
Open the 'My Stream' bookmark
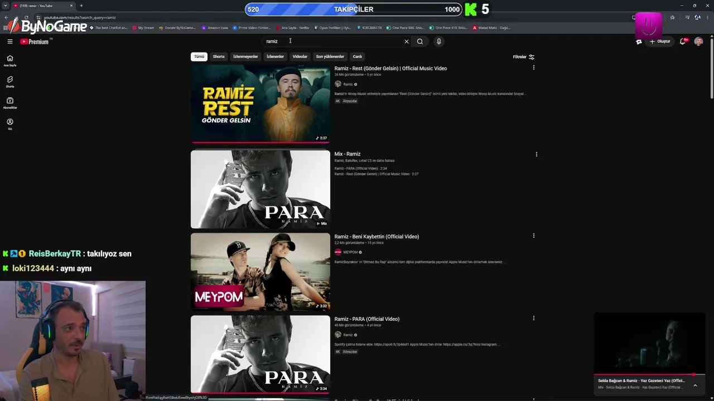point(143,28)
